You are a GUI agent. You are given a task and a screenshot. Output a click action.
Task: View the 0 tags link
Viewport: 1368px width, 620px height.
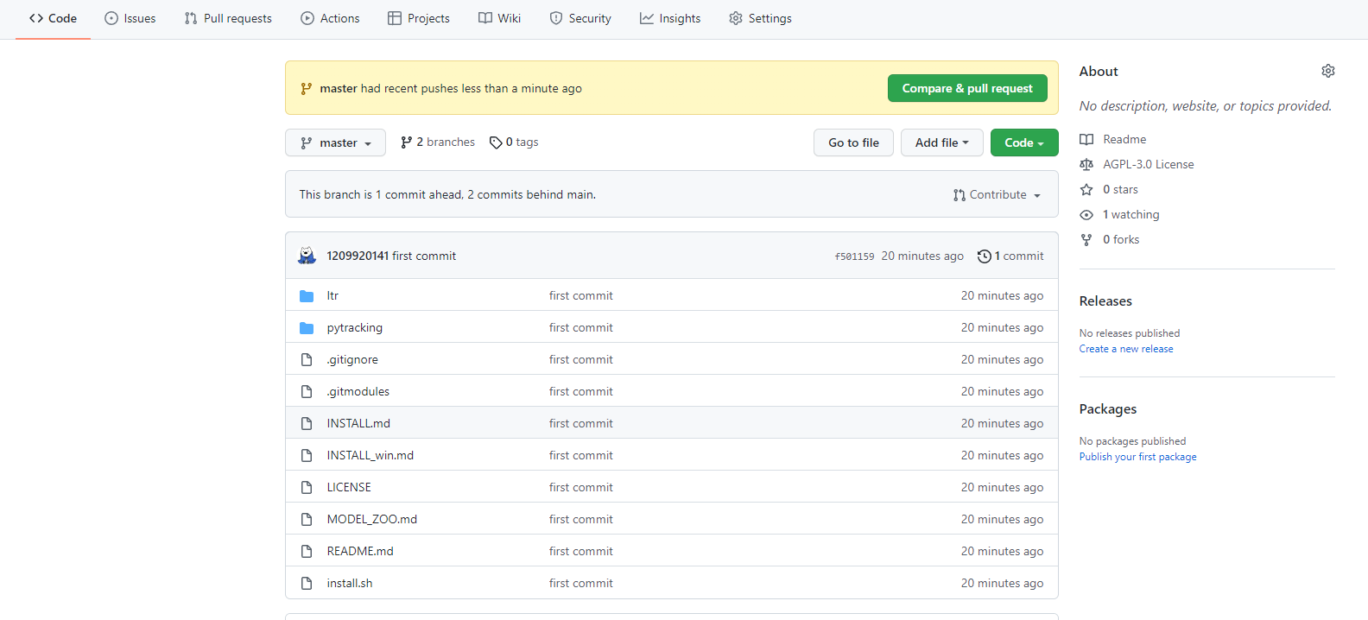[x=514, y=142]
